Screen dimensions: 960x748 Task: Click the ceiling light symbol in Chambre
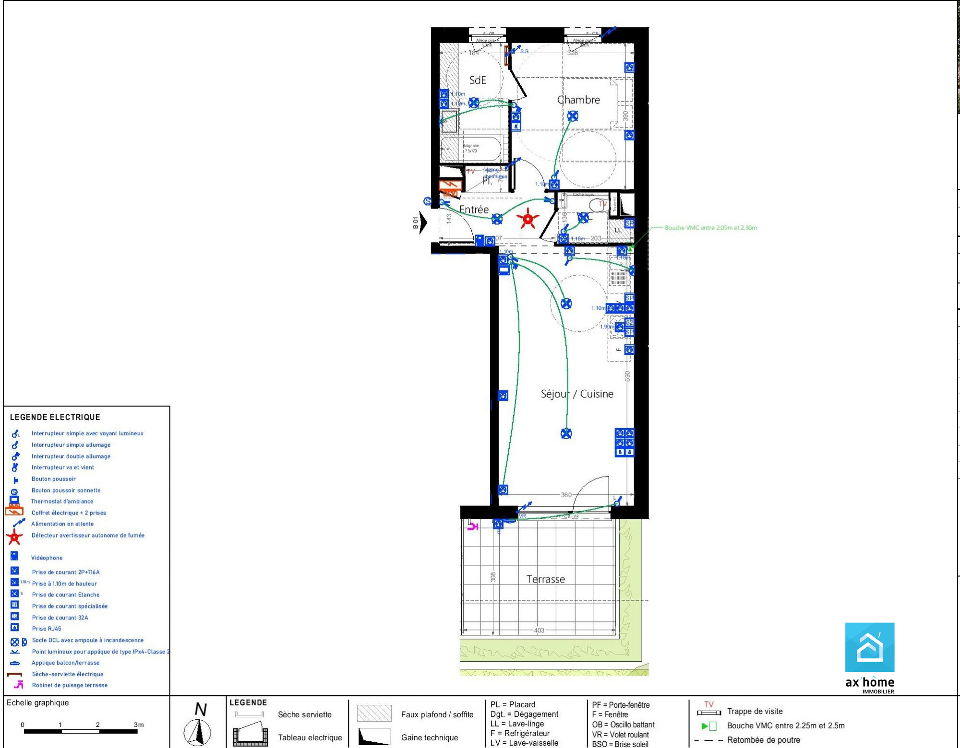pos(573,116)
